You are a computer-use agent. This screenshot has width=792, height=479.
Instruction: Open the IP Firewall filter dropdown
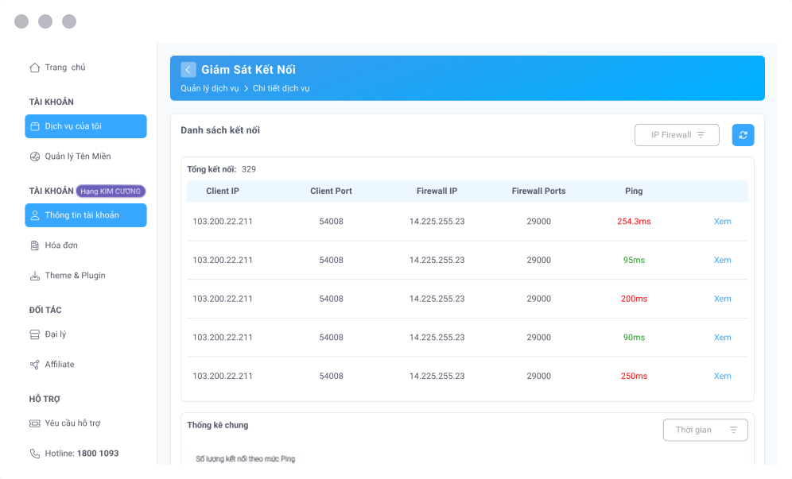click(677, 135)
